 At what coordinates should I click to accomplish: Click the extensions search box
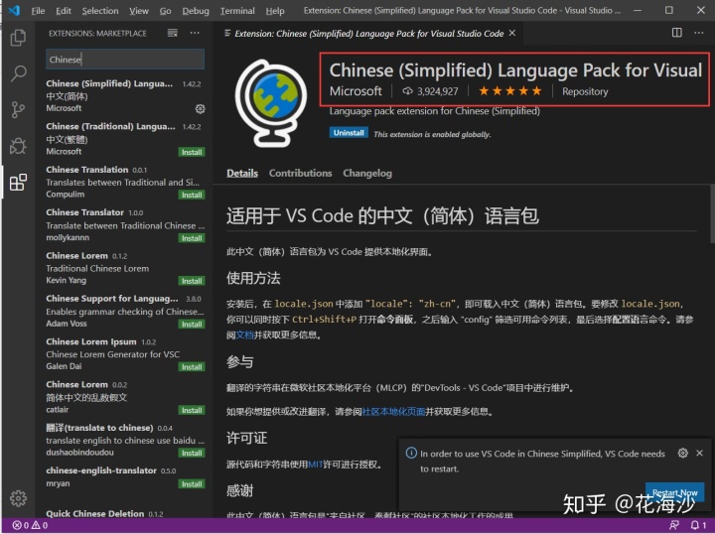click(x=125, y=60)
